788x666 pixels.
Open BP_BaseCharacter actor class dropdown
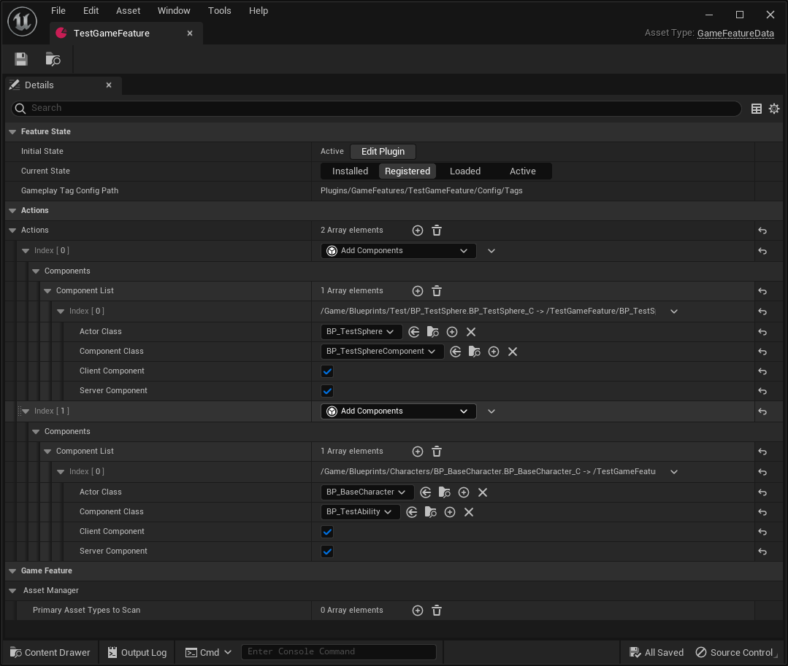click(x=367, y=492)
